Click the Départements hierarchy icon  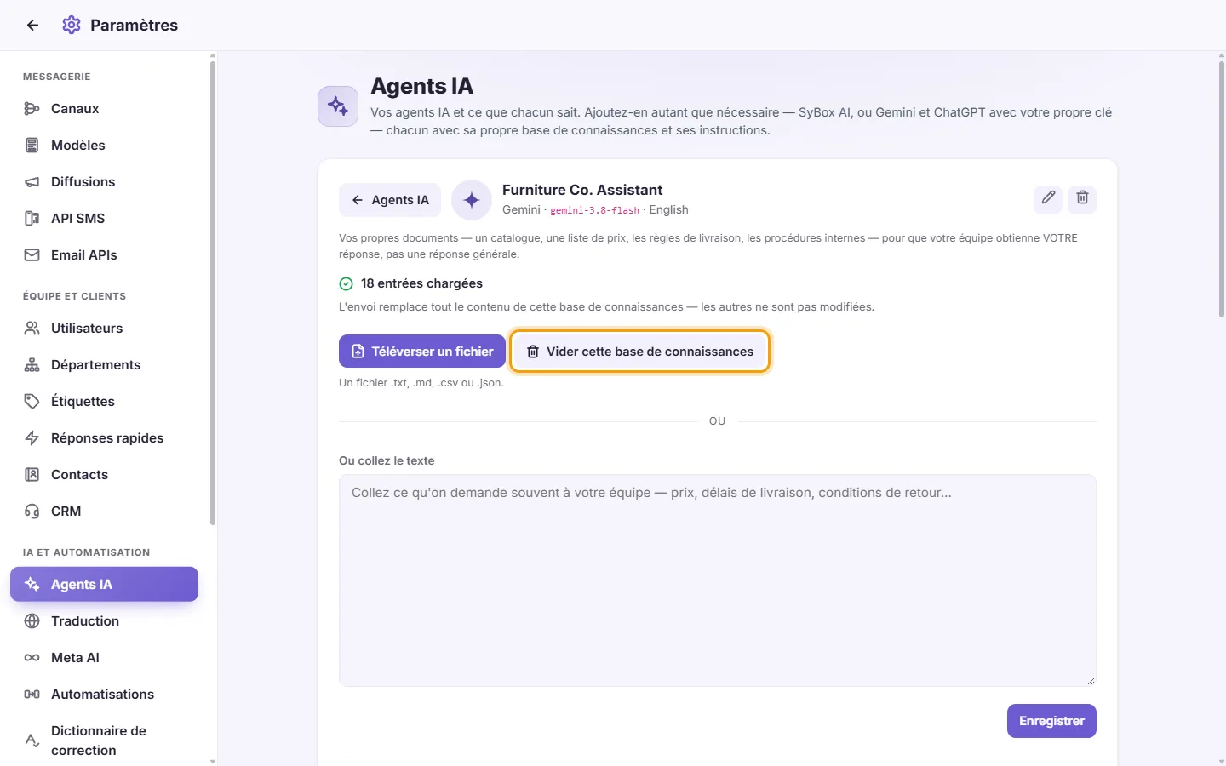(x=32, y=365)
